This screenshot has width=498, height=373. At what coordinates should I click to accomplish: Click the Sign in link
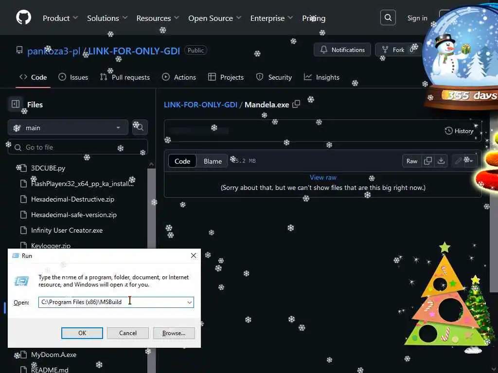[417, 18]
